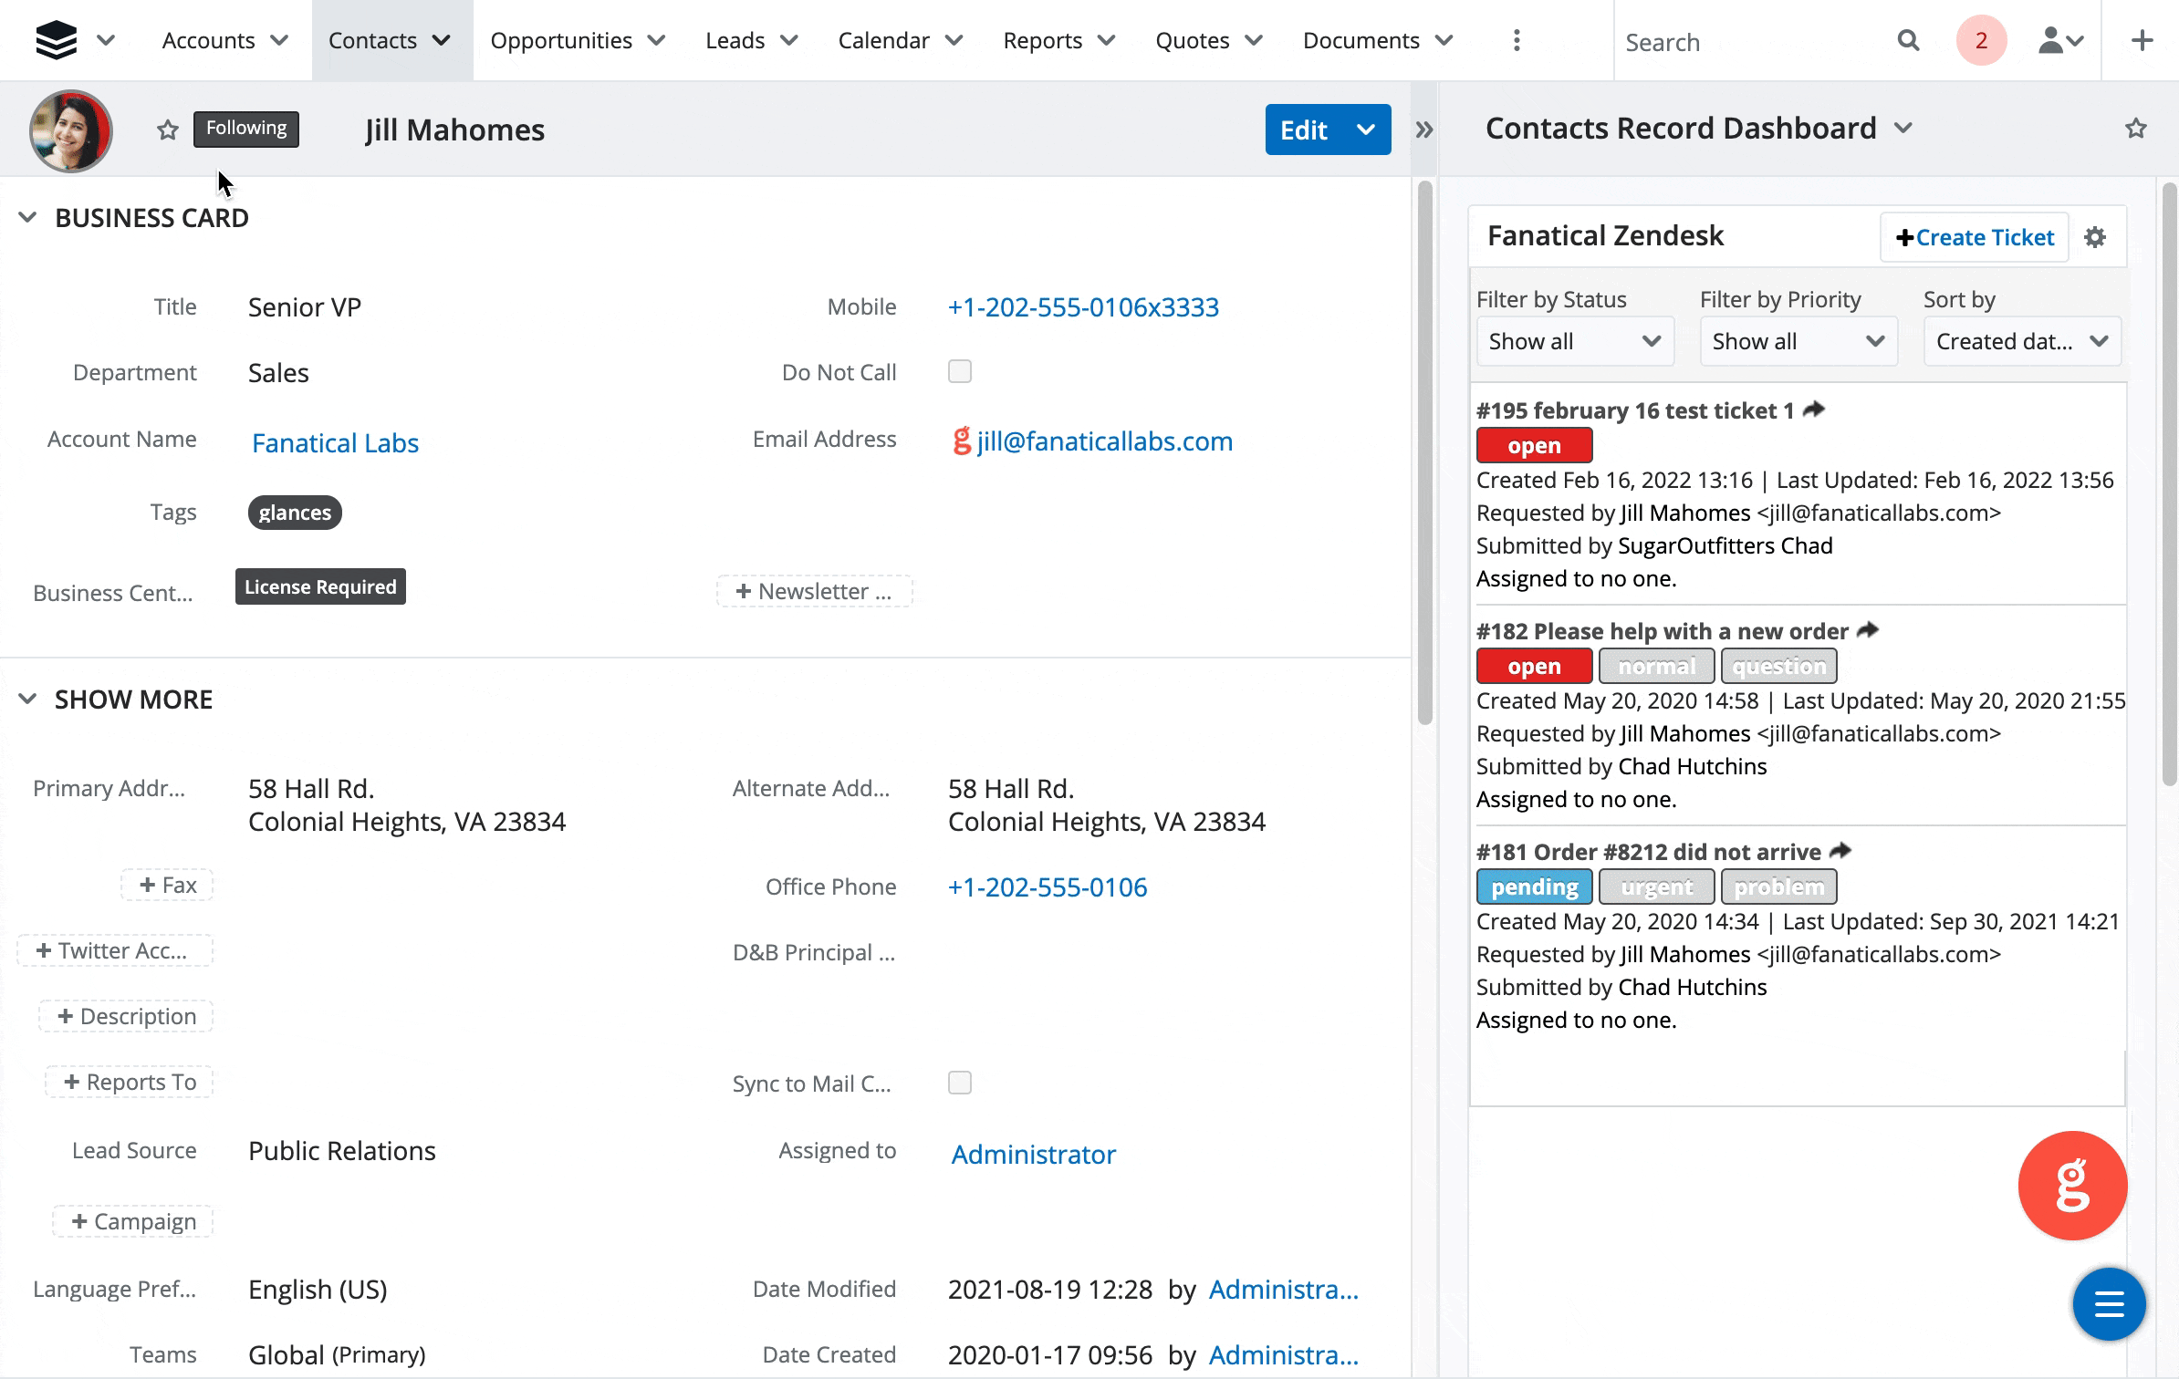
Task: Open Fanatical Zendesk settings gear
Action: [2095, 237]
